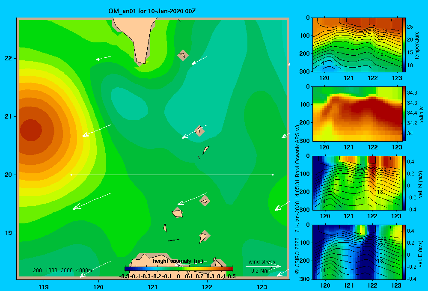Viewport: 428px width, 291px height.
Task: Click depth label '300' of the salinity plot
Action: tap(305, 141)
